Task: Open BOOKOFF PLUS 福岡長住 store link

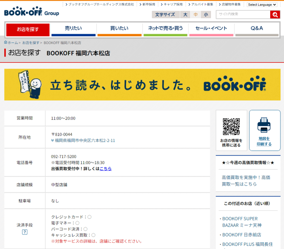Action: [247, 244]
